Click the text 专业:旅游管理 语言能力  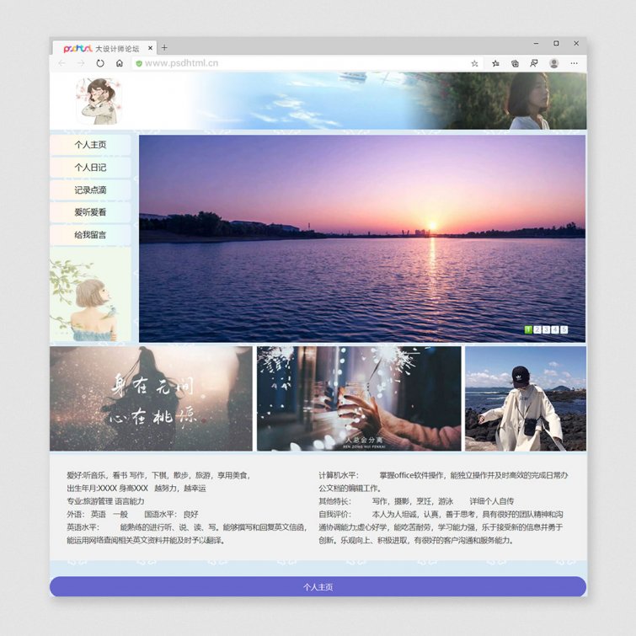tap(105, 501)
